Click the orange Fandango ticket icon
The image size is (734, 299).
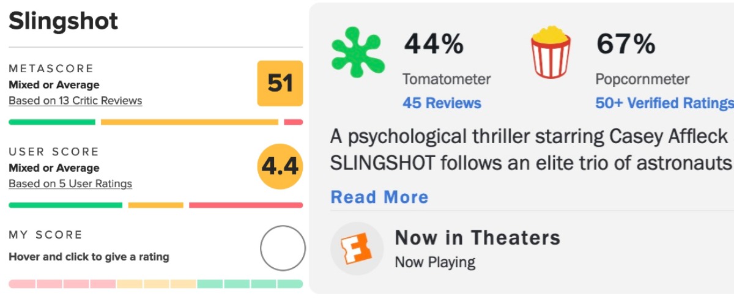(357, 248)
